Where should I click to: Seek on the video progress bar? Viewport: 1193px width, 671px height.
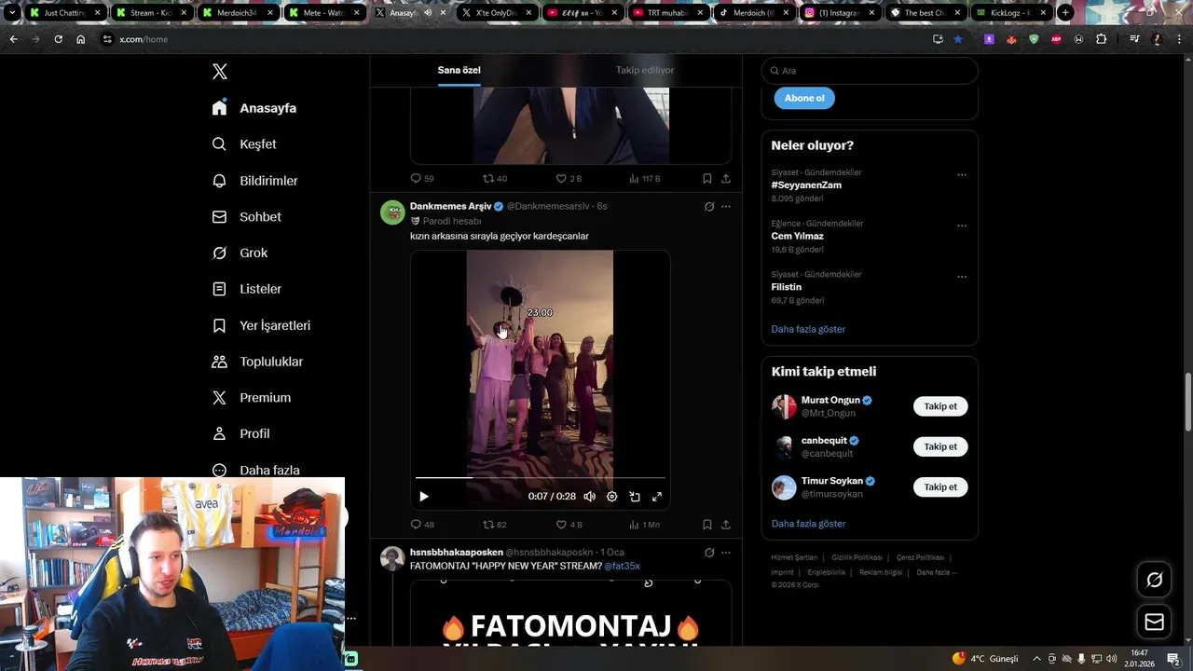click(x=541, y=478)
